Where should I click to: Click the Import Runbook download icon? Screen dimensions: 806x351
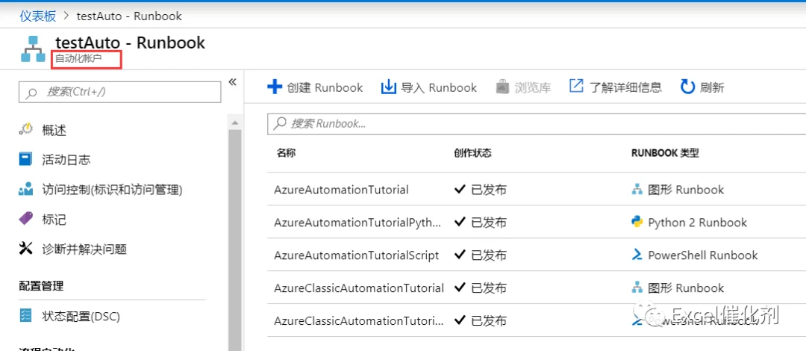tap(388, 87)
